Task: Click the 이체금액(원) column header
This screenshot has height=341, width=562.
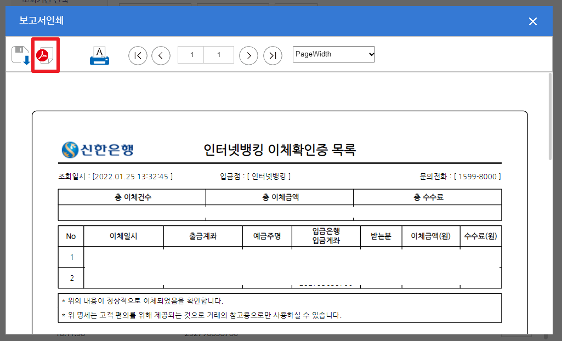Action: (430, 236)
